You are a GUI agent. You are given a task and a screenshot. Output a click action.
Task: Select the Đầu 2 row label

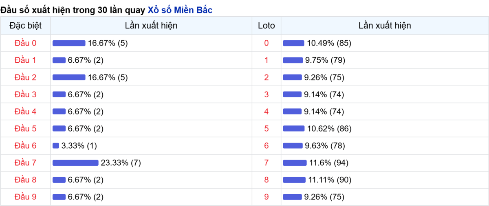[x=25, y=77]
